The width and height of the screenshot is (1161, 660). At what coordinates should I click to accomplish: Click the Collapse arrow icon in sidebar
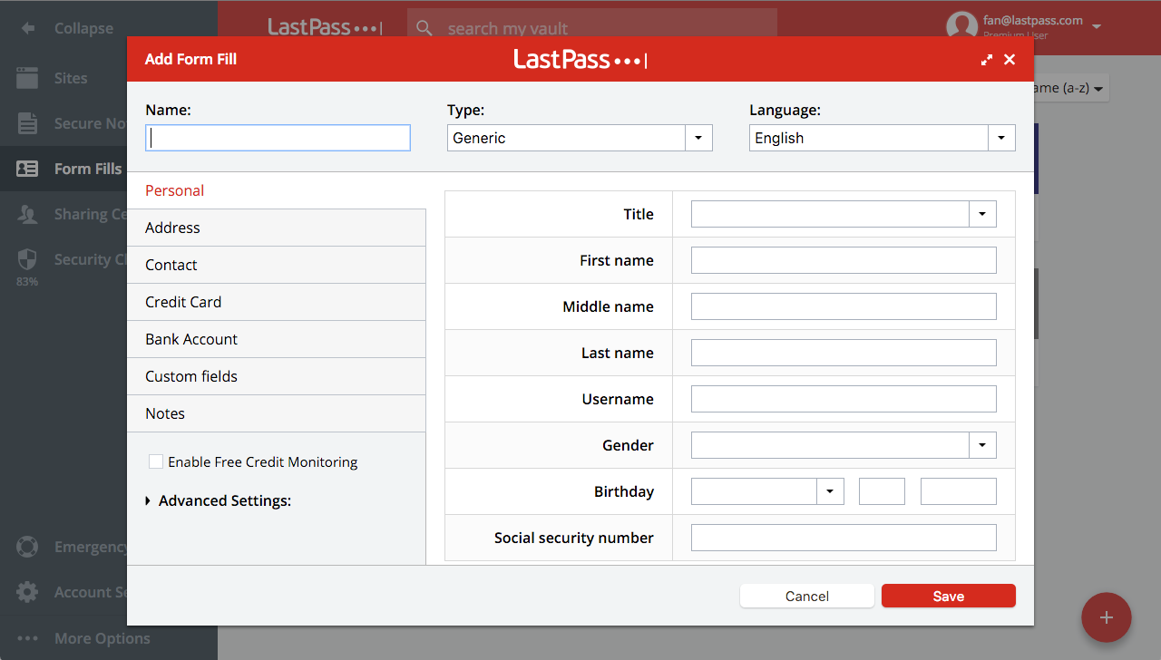(28, 28)
